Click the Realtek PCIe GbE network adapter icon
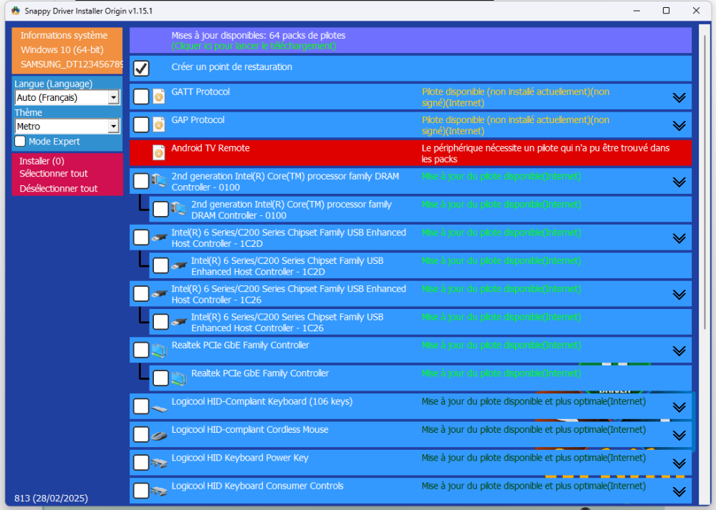 (159, 350)
